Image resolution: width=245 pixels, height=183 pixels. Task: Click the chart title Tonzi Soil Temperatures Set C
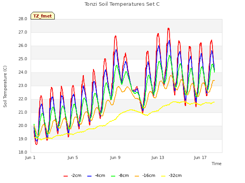coord(122,4)
